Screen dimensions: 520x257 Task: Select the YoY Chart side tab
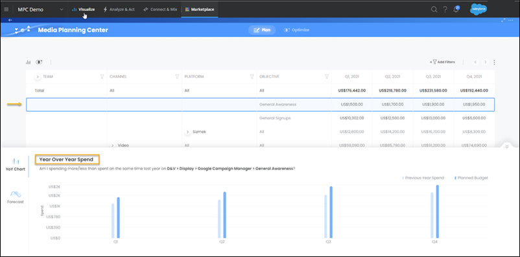pyautogui.click(x=16, y=165)
